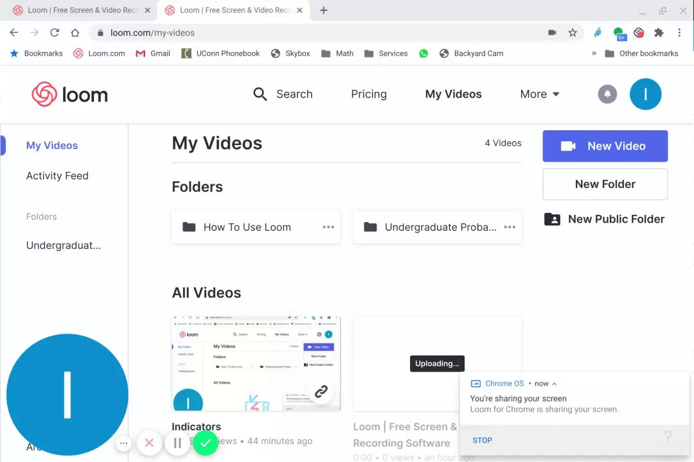Open the Chrome three-dot menu

[679, 33]
